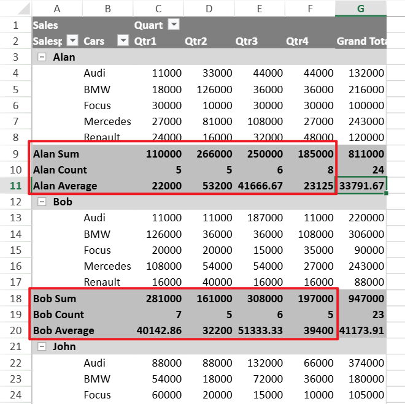Click the select-all corner triangle
The height and width of the screenshot is (404, 405).
(25, 8)
